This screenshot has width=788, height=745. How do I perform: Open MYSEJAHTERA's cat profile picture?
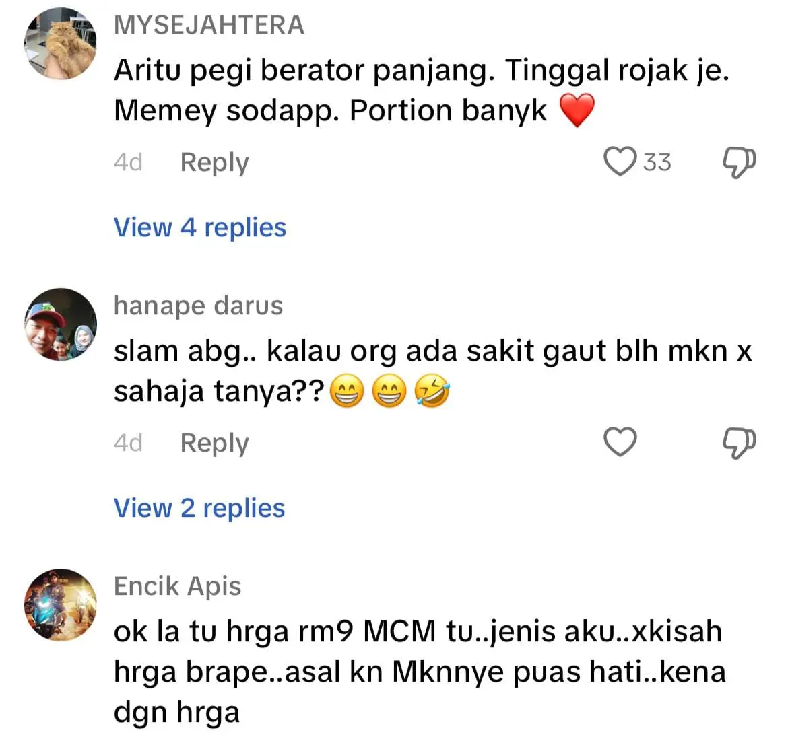click(61, 44)
